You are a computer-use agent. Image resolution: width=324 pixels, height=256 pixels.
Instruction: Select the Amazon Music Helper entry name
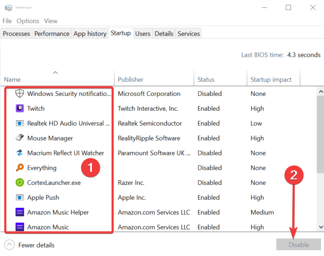click(x=58, y=213)
